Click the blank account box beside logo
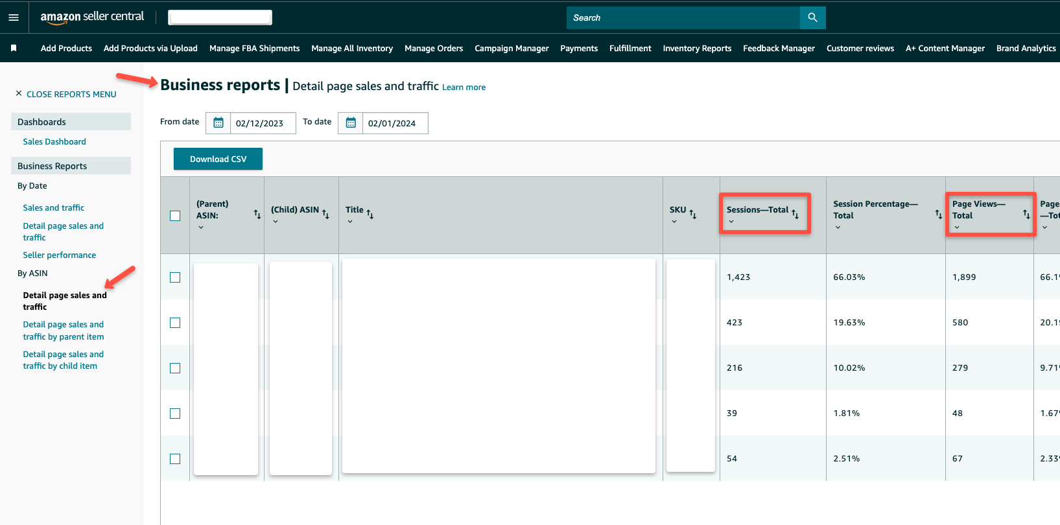Screen dimensions: 1060x525 pos(220,17)
